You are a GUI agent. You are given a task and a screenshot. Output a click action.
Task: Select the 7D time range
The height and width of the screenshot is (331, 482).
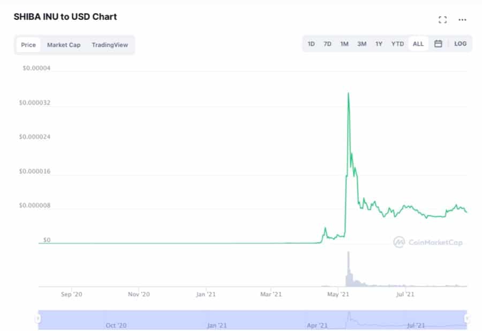[327, 44]
